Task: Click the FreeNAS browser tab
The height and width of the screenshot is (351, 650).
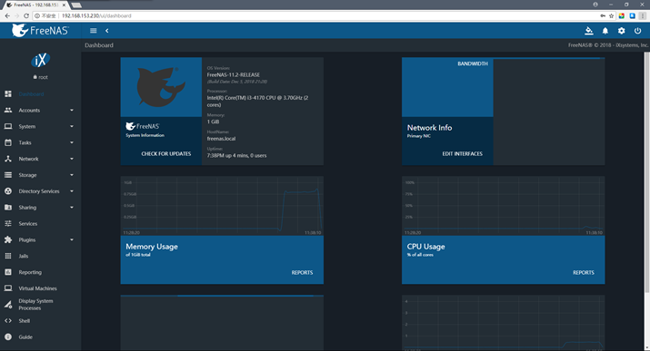Action: pyautogui.click(x=35, y=5)
